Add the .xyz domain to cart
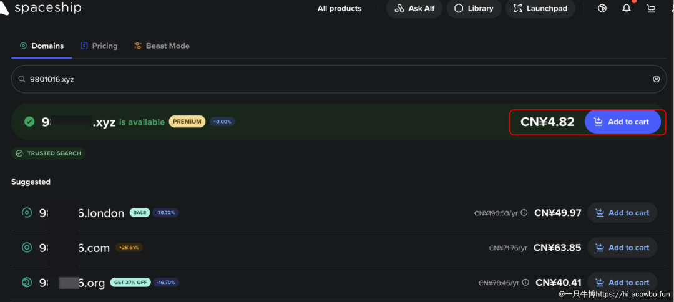Image resolution: width=674 pixels, height=302 pixels. pyautogui.click(x=622, y=122)
